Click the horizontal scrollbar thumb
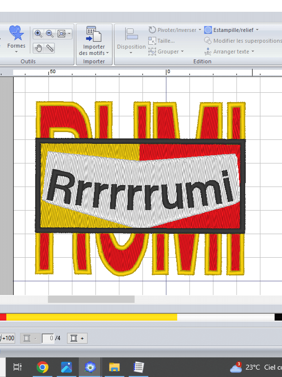 pos(91,299)
